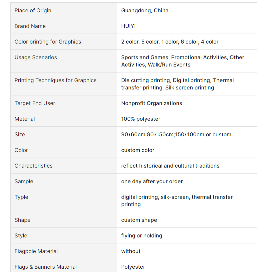273x272 pixels.
Task: Click the "Brand Name" row label
Action: point(30,26)
